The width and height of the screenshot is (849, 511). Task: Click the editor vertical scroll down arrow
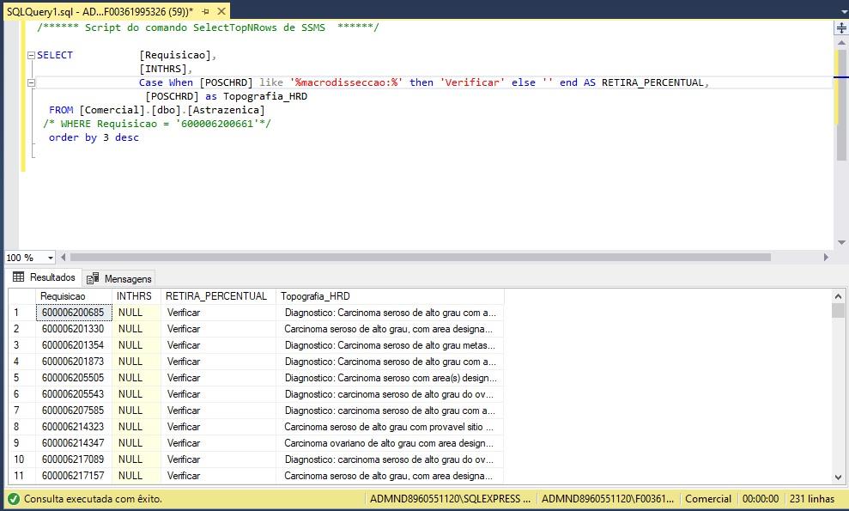click(x=841, y=243)
